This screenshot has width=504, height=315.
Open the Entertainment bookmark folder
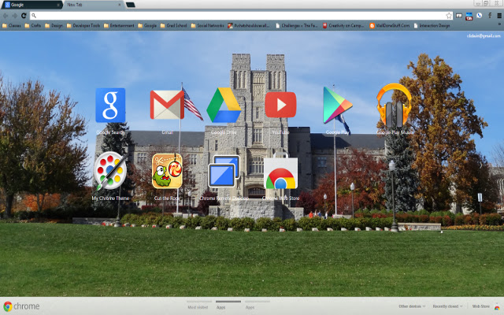pos(119,26)
